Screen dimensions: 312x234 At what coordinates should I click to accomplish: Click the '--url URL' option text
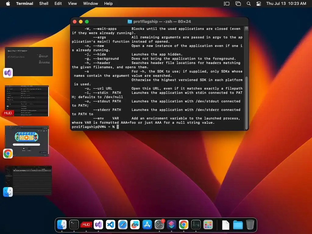click(x=103, y=88)
